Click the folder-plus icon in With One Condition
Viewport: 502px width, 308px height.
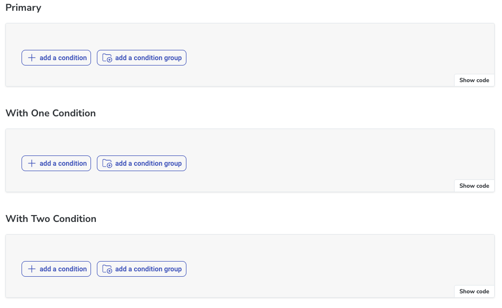pos(107,163)
